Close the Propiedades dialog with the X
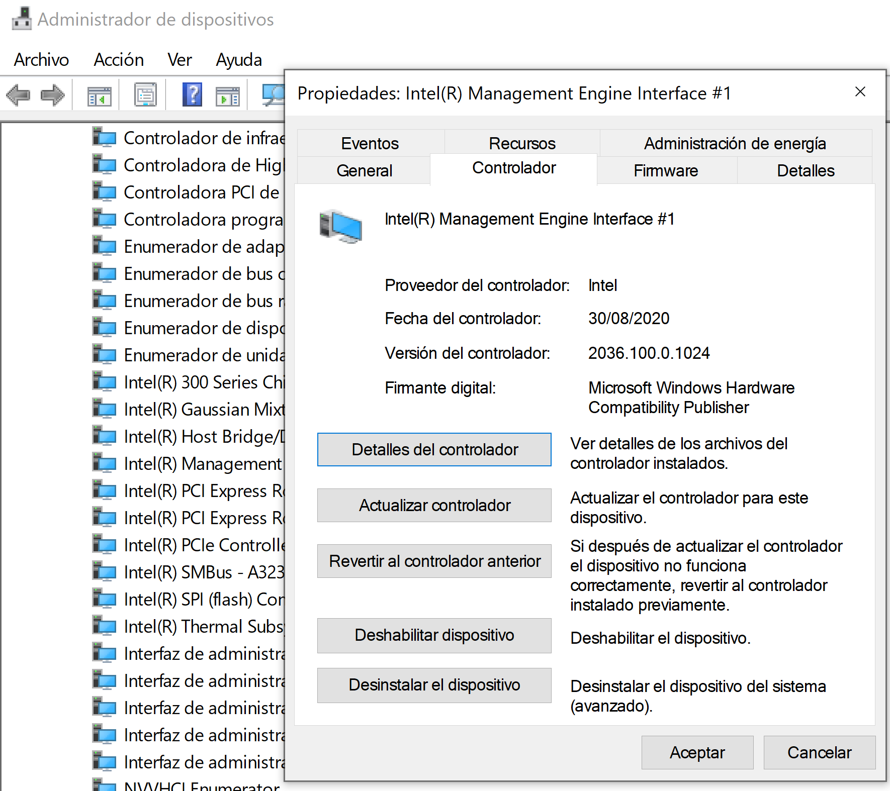The image size is (890, 791). tap(860, 91)
